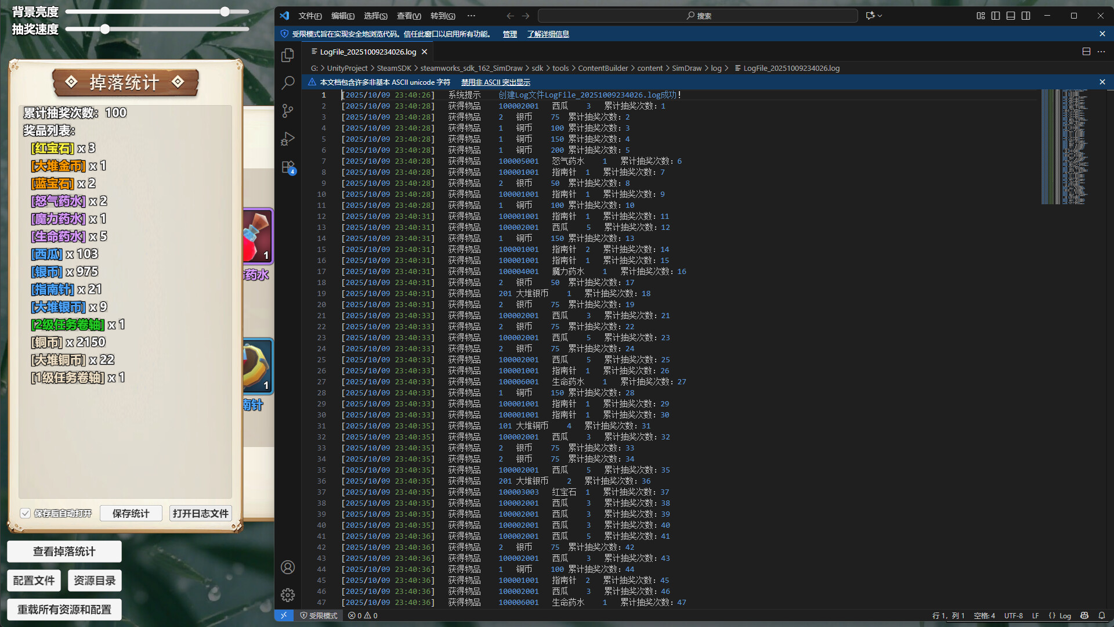Toggle the 保存后自动打开 checkbox
The height and width of the screenshot is (627, 1114).
point(26,513)
